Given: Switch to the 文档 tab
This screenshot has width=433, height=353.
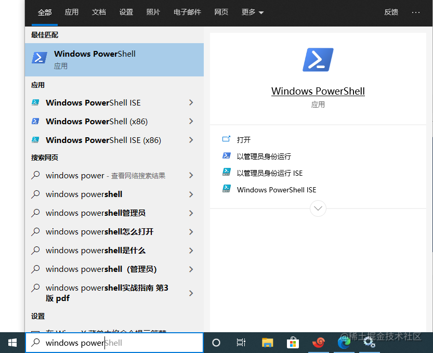Looking at the screenshot, I should tap(99, 12).
